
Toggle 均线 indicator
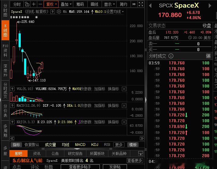point(65,145)
